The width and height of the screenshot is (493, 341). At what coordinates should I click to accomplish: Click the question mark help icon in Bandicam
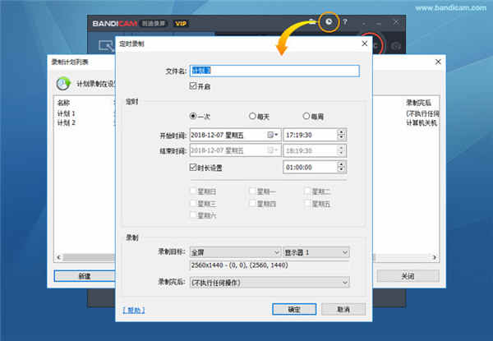click(345, 21)
